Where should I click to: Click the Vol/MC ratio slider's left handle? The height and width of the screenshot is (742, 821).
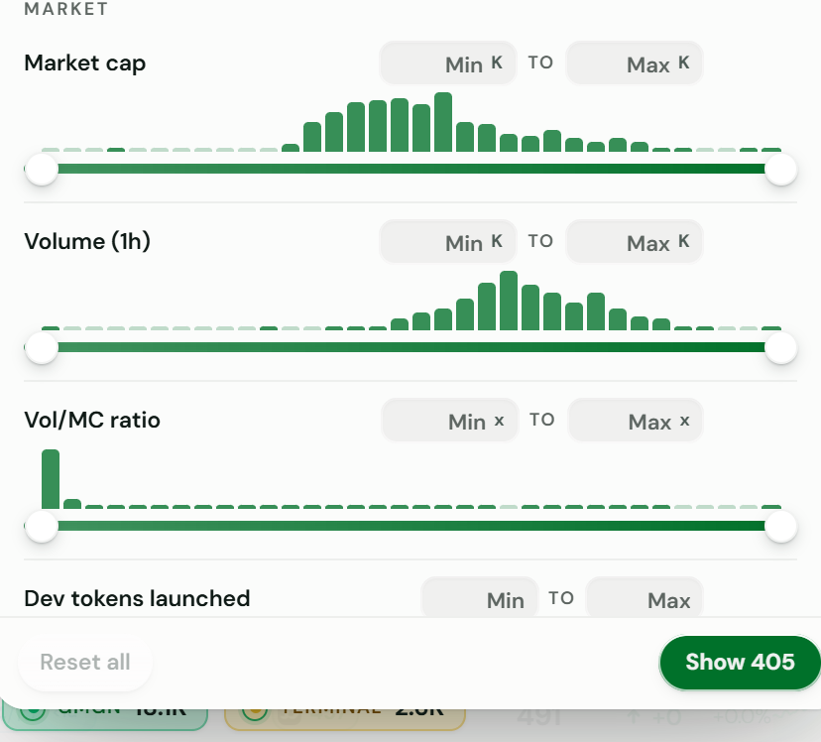[x=42, y=527]
